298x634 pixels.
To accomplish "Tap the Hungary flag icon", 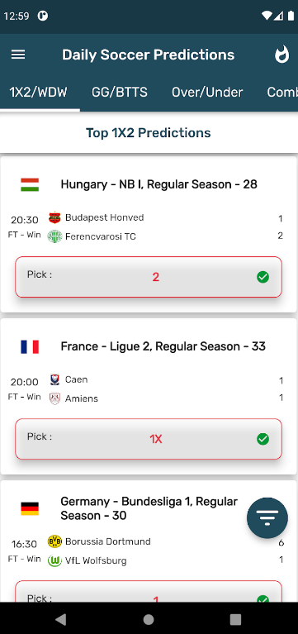I will (x=30, y=185).
